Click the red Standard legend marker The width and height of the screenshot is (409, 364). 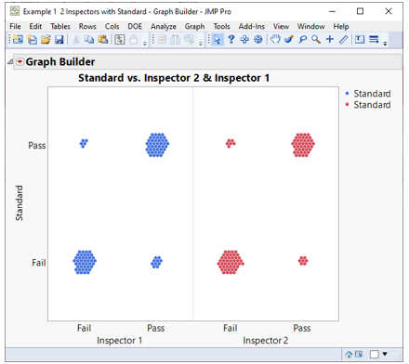tap(347, 105)
